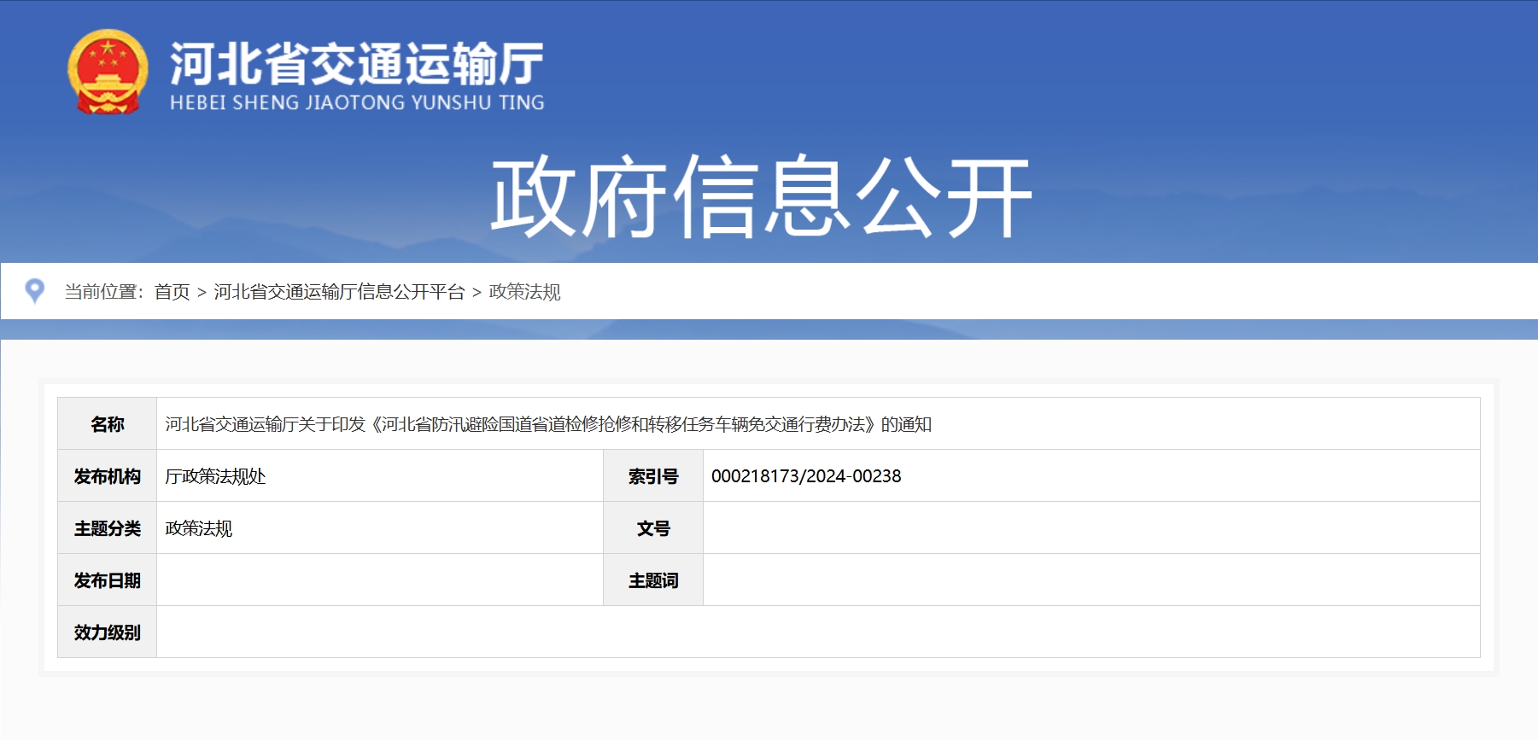This screenshot has width=1538, height=740.
Task: Select the document title text in 名称 row
Action: [548, 424]
